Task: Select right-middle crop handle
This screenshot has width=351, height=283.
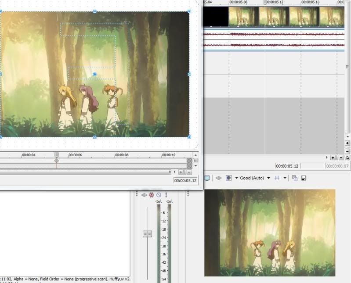Action: pyautogui.click(x=189, y=74)
